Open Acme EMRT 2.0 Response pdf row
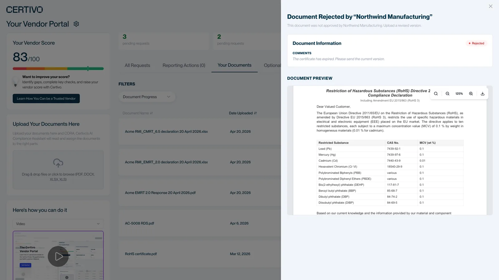Viewport: 499px width, 280px height. (x=200, y=193)
